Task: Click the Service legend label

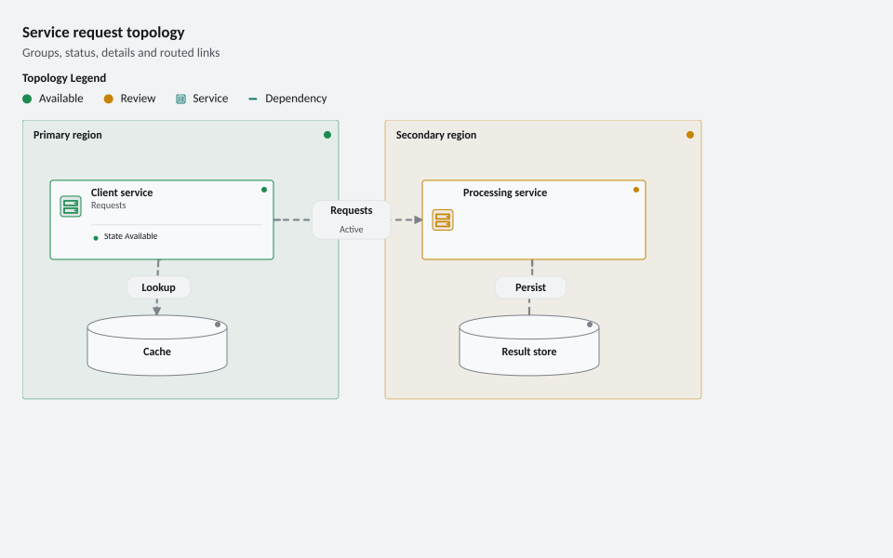Action: (210, 99)
